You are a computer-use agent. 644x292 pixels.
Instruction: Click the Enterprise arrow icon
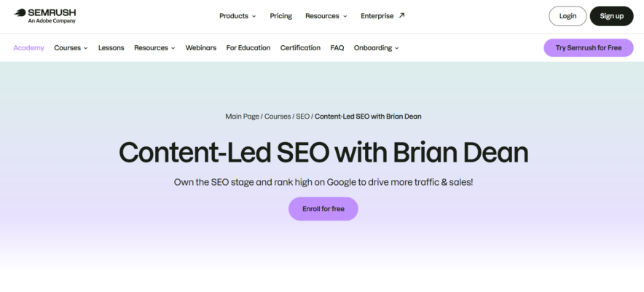pyautogui.click(x=401, y=15)
